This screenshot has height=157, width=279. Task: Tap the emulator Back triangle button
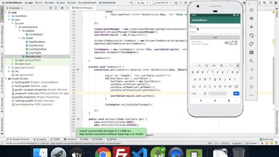[x=251, y=70]
